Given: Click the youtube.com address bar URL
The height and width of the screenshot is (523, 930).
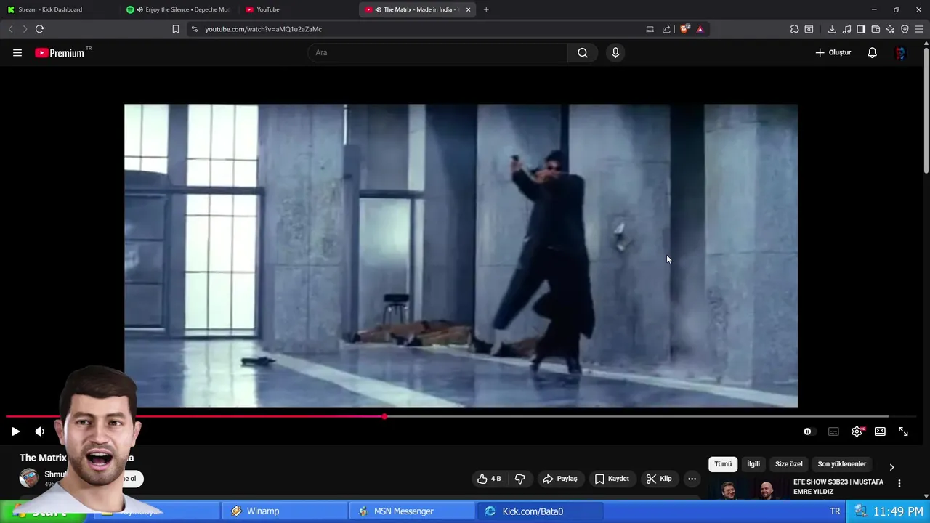Looking at the screenshot, I should 263,29.
